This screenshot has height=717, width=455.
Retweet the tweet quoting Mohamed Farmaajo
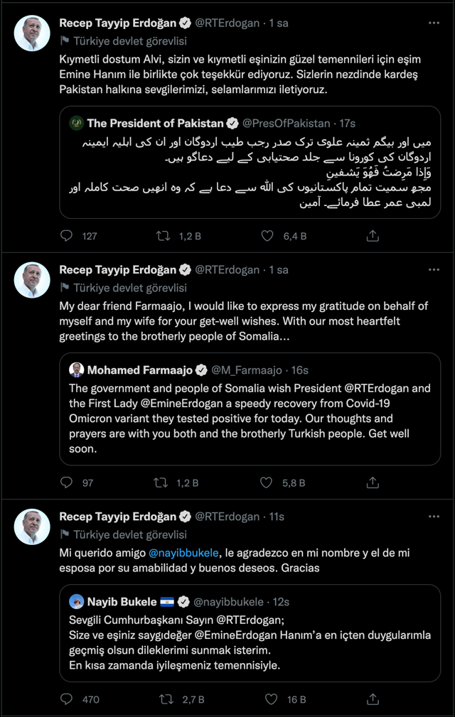click(x=162, y=483)
